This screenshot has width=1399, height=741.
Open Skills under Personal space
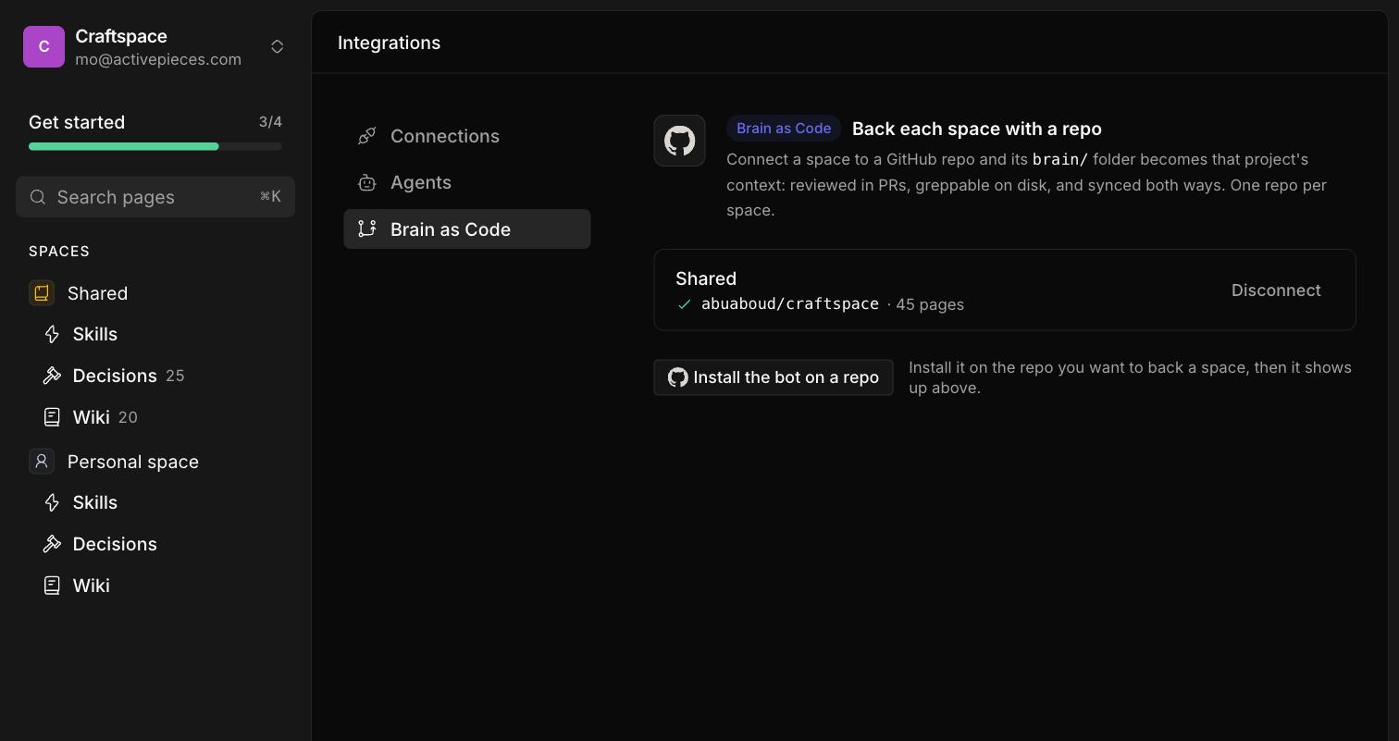[x=94, y=502]
